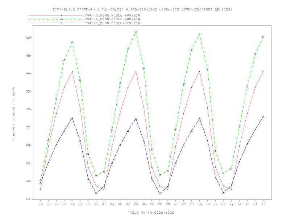Click x-axis tick label 00
This screenshot has width=287, height=222.
[41, 204]
